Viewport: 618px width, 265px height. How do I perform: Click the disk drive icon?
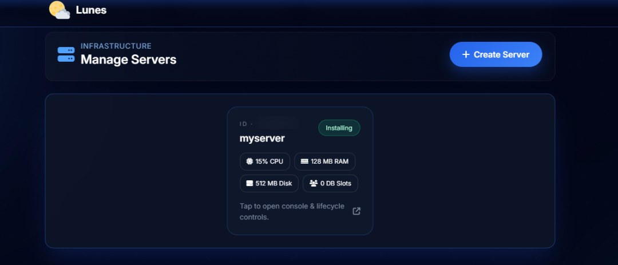pos(249,184)
